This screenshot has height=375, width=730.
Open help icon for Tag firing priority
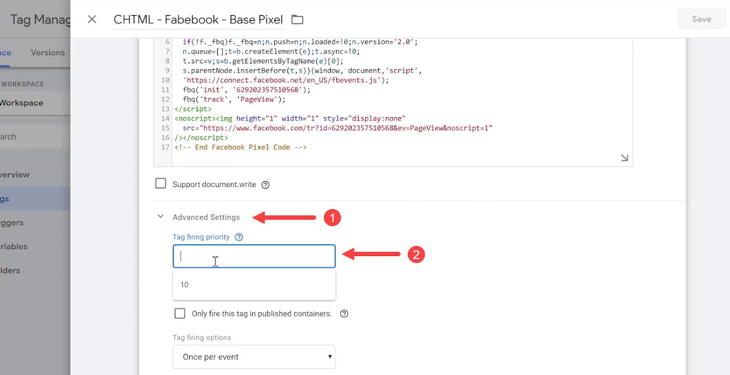[239, 237]
